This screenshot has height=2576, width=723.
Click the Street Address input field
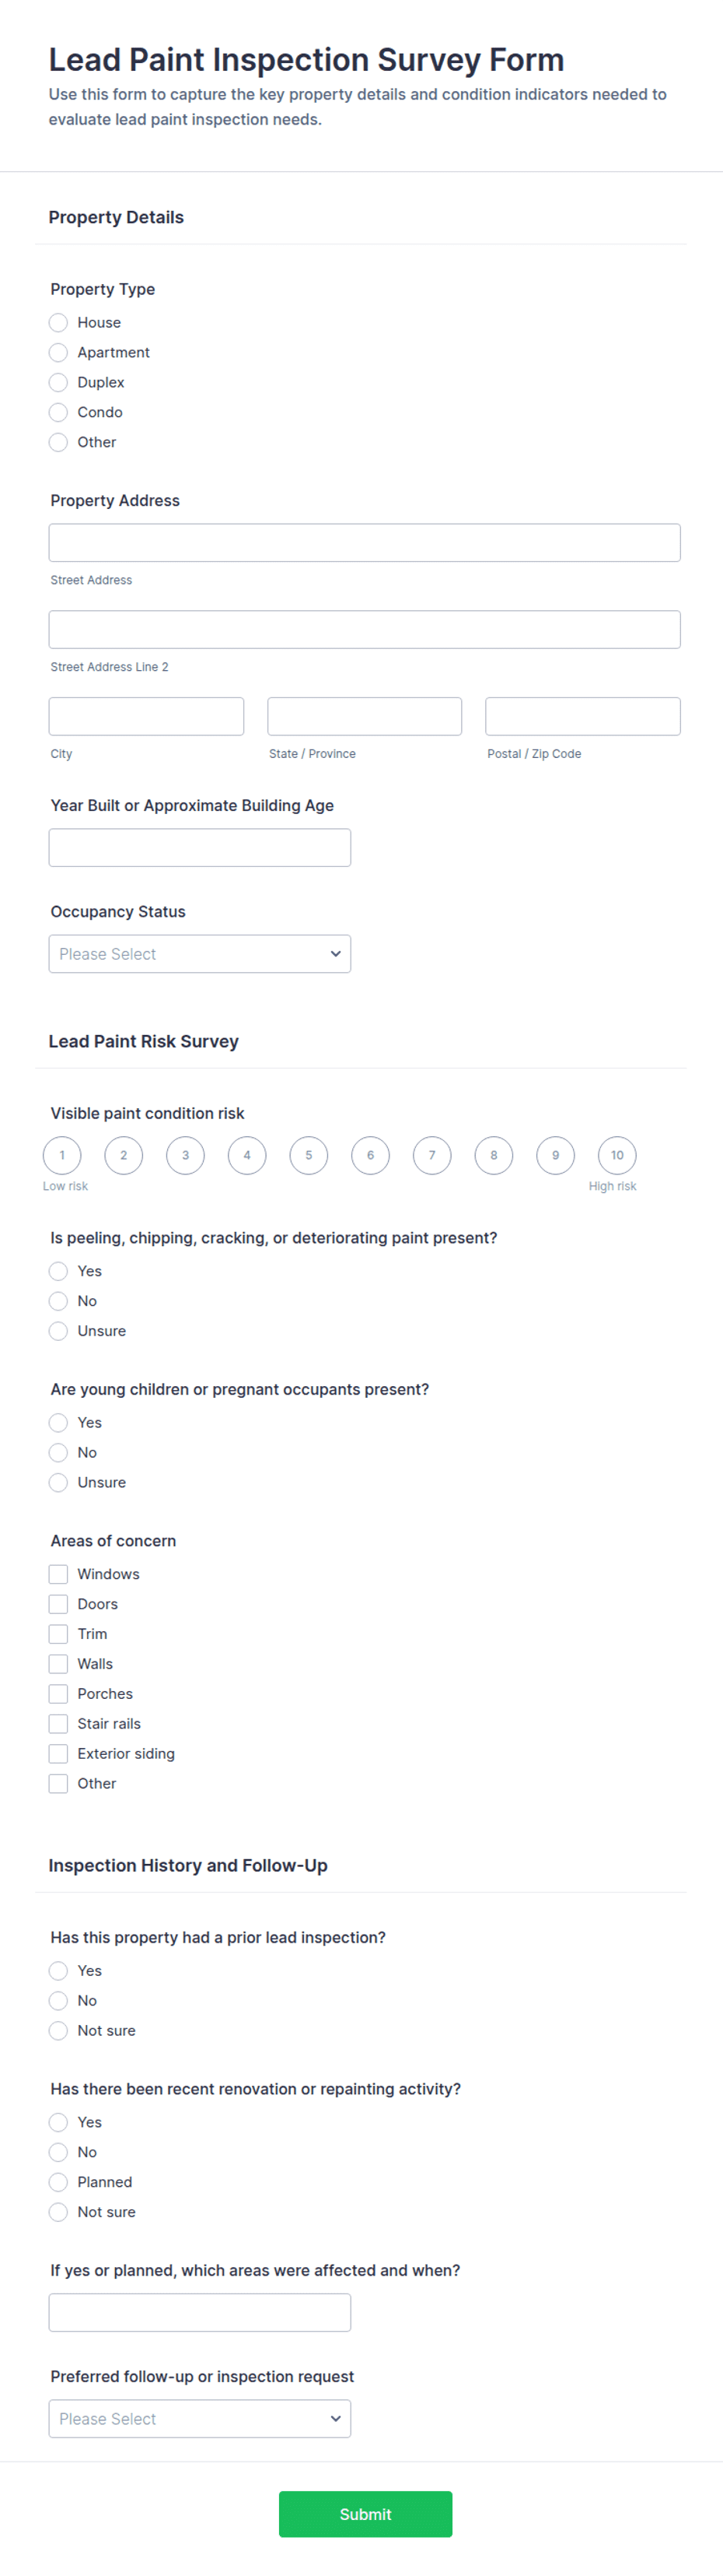364,542
